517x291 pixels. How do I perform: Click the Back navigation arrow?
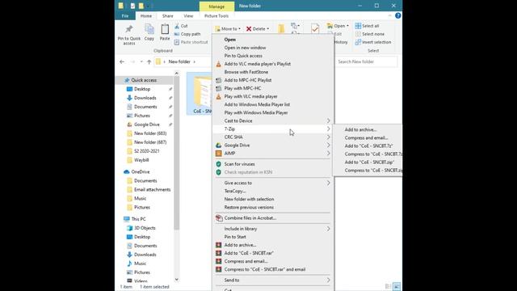click(122, 61)
